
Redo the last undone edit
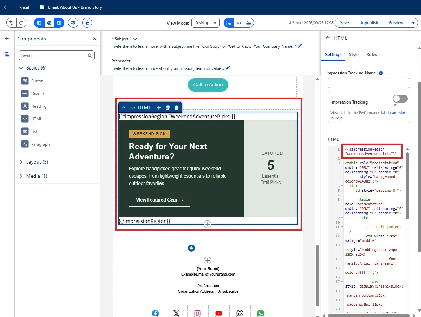[21, 23]
